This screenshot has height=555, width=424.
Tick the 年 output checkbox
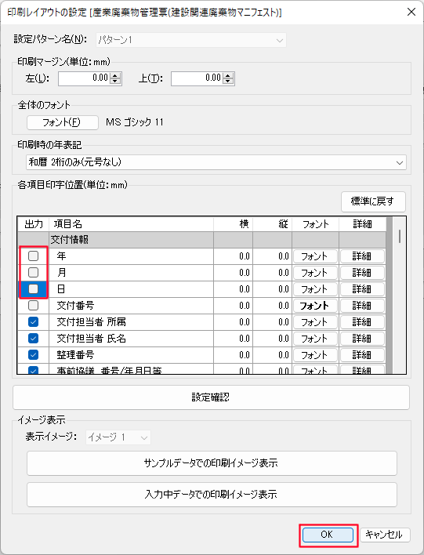[33, 256]
